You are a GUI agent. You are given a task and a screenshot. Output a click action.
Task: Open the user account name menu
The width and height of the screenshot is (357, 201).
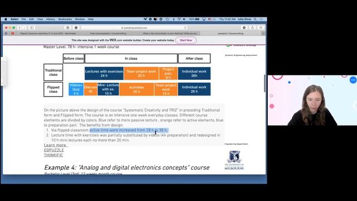(x=244, y=20)
